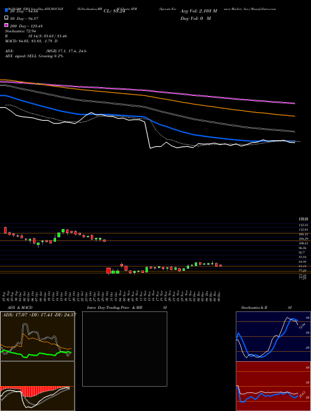Viewport: 311px width, 411px height.
Task: Click the 112.93 price axis label
Action: click(303, 230)
